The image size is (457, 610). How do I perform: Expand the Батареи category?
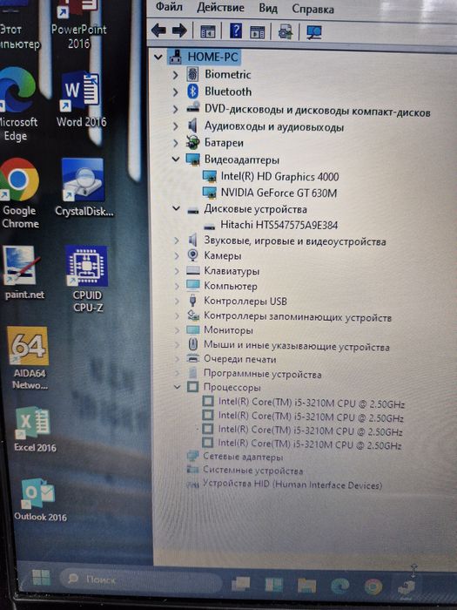(175, 143)
